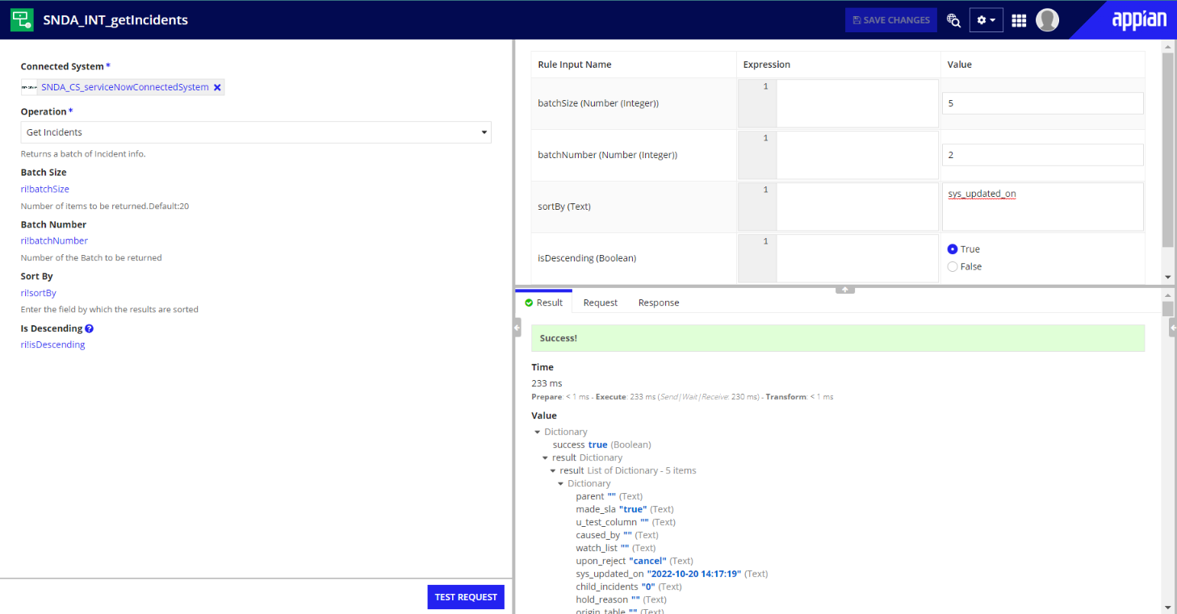This screenshot has width=1177, height=614.
Task: Click the sortBy value field with sys_updated_on
Action: 1043,207
